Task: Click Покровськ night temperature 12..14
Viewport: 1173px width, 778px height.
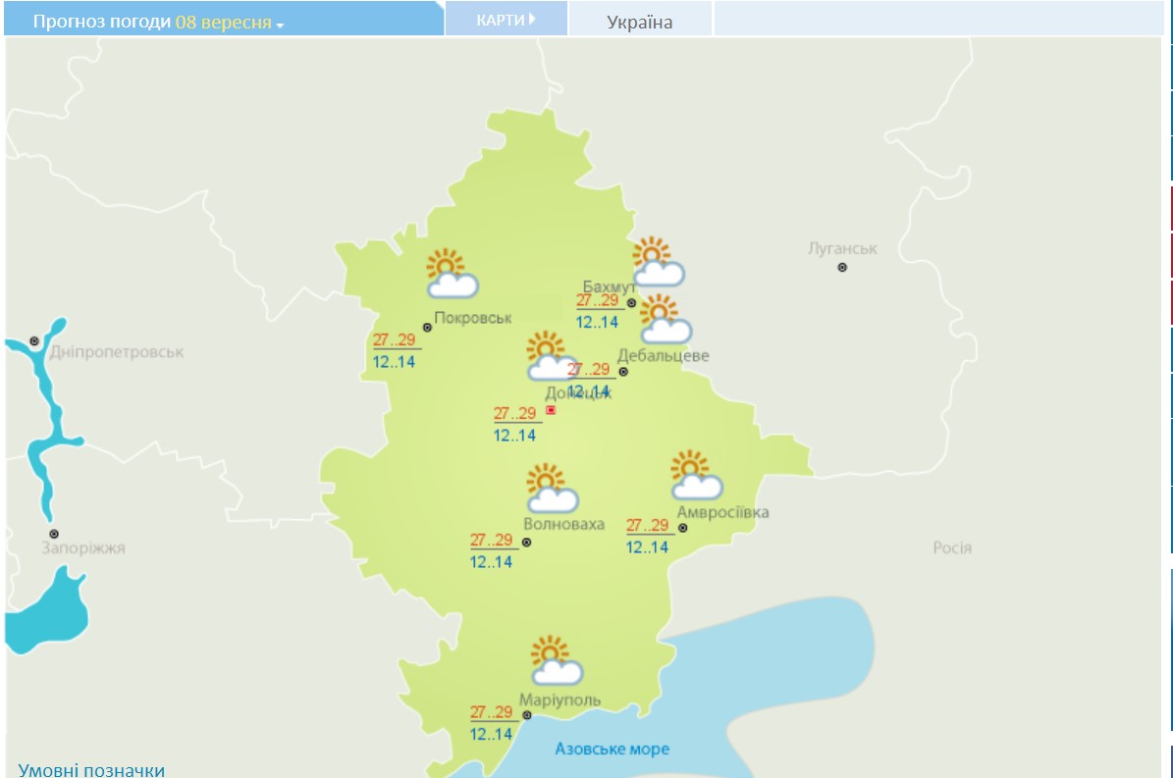Action: [395, 362]
